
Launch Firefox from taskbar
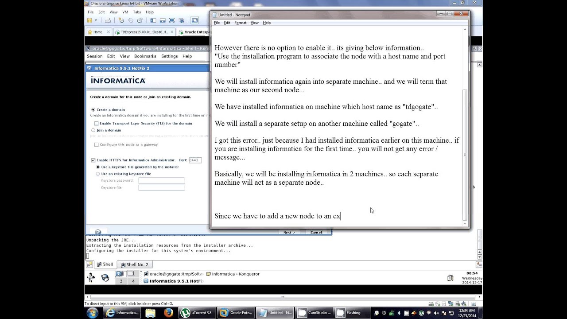click(168, 313)
